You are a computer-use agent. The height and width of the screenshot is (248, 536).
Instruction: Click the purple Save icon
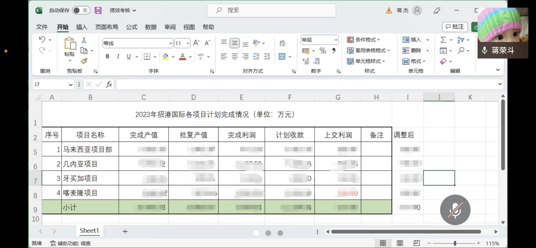point(98,10)
